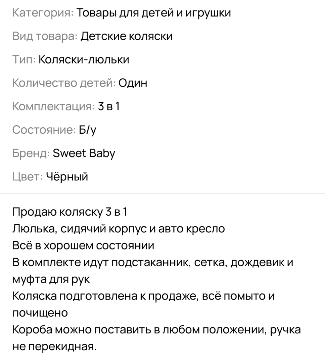Image resolution: width=325 pixels, height=358 pixels.
Task: Open the category link Товары для детей и игрушки
Action: 154,13
